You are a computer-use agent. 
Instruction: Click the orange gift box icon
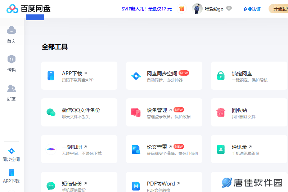tap(182, 9)
